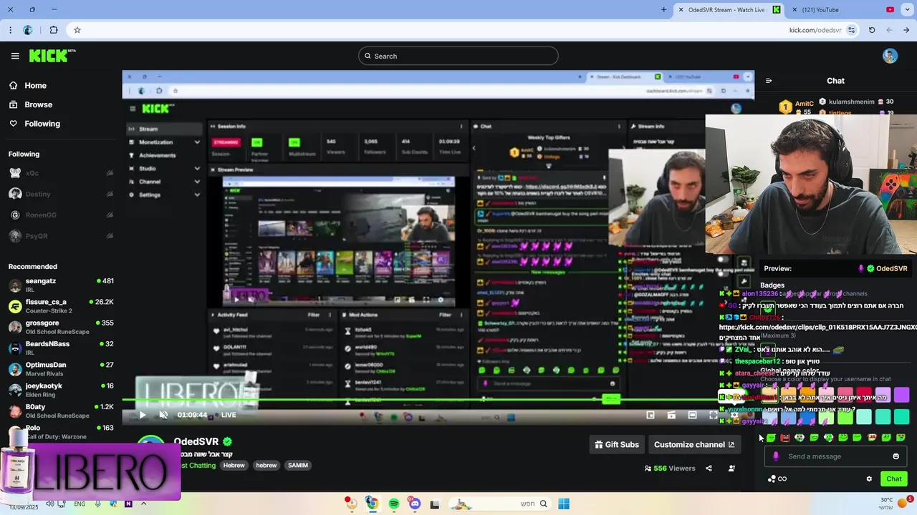Play the stream video
This screenshot has width=917, height=515.
[x=142, y=415]
